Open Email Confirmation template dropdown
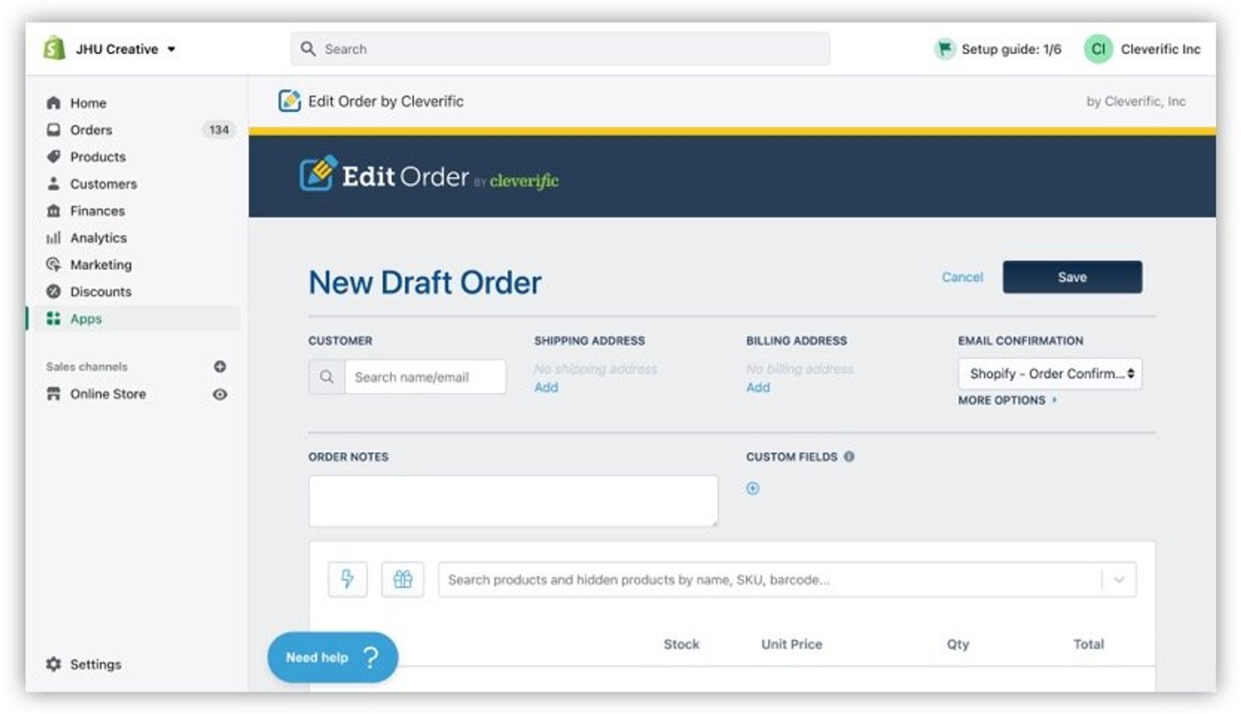This screenshot has width=1241, height=714. click(x=1049, y=373)
